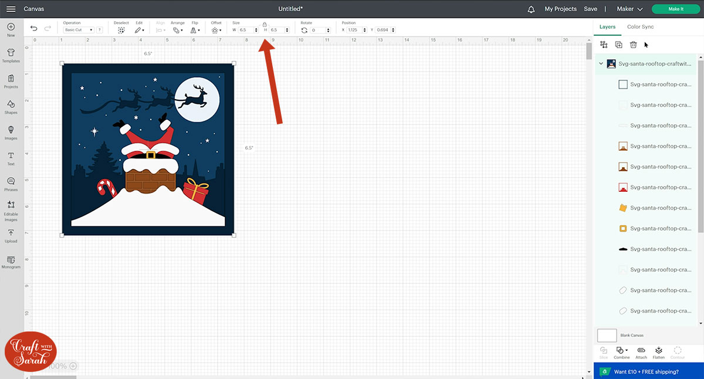The image size is (704, 379).
Task: Select layer with gold square frame thumbnail
Action: (x=623, y=228)
